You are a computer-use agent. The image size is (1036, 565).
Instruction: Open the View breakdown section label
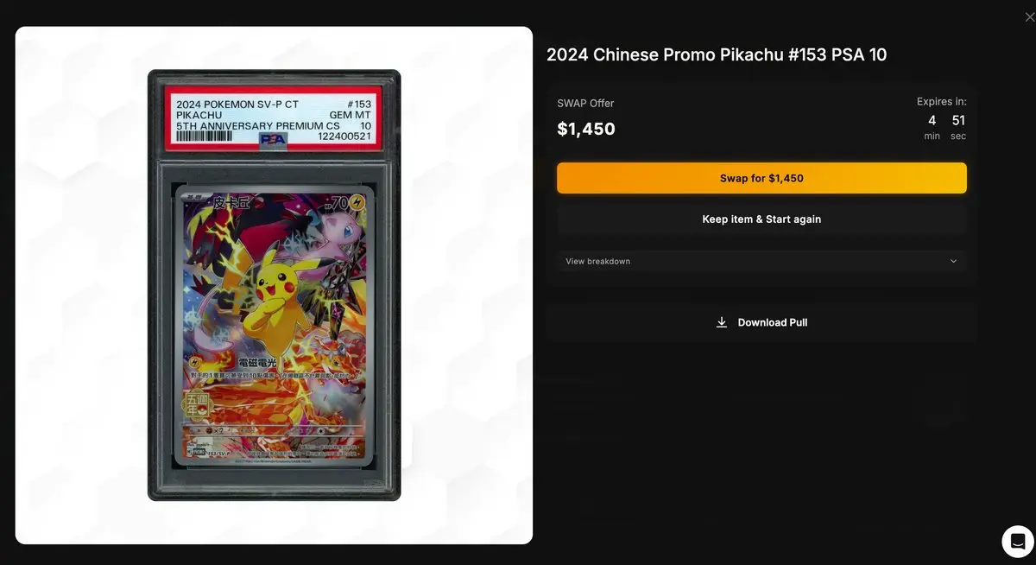[597, 261]
